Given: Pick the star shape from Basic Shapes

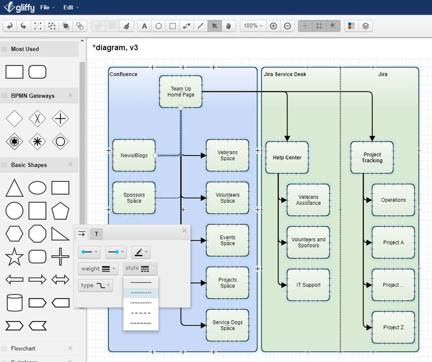Looking at the screenshot, I should coord(14,257).
